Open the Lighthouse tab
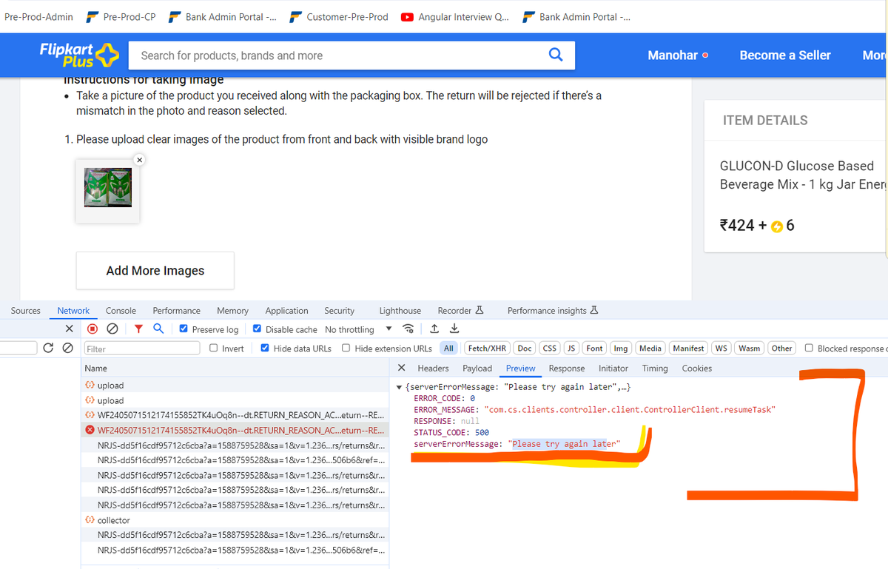This screenshot has width=888, height=569. click(x=400, y=311)
